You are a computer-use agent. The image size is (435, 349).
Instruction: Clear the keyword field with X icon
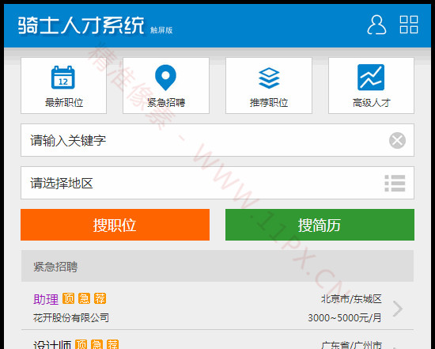tap(397, 140)
